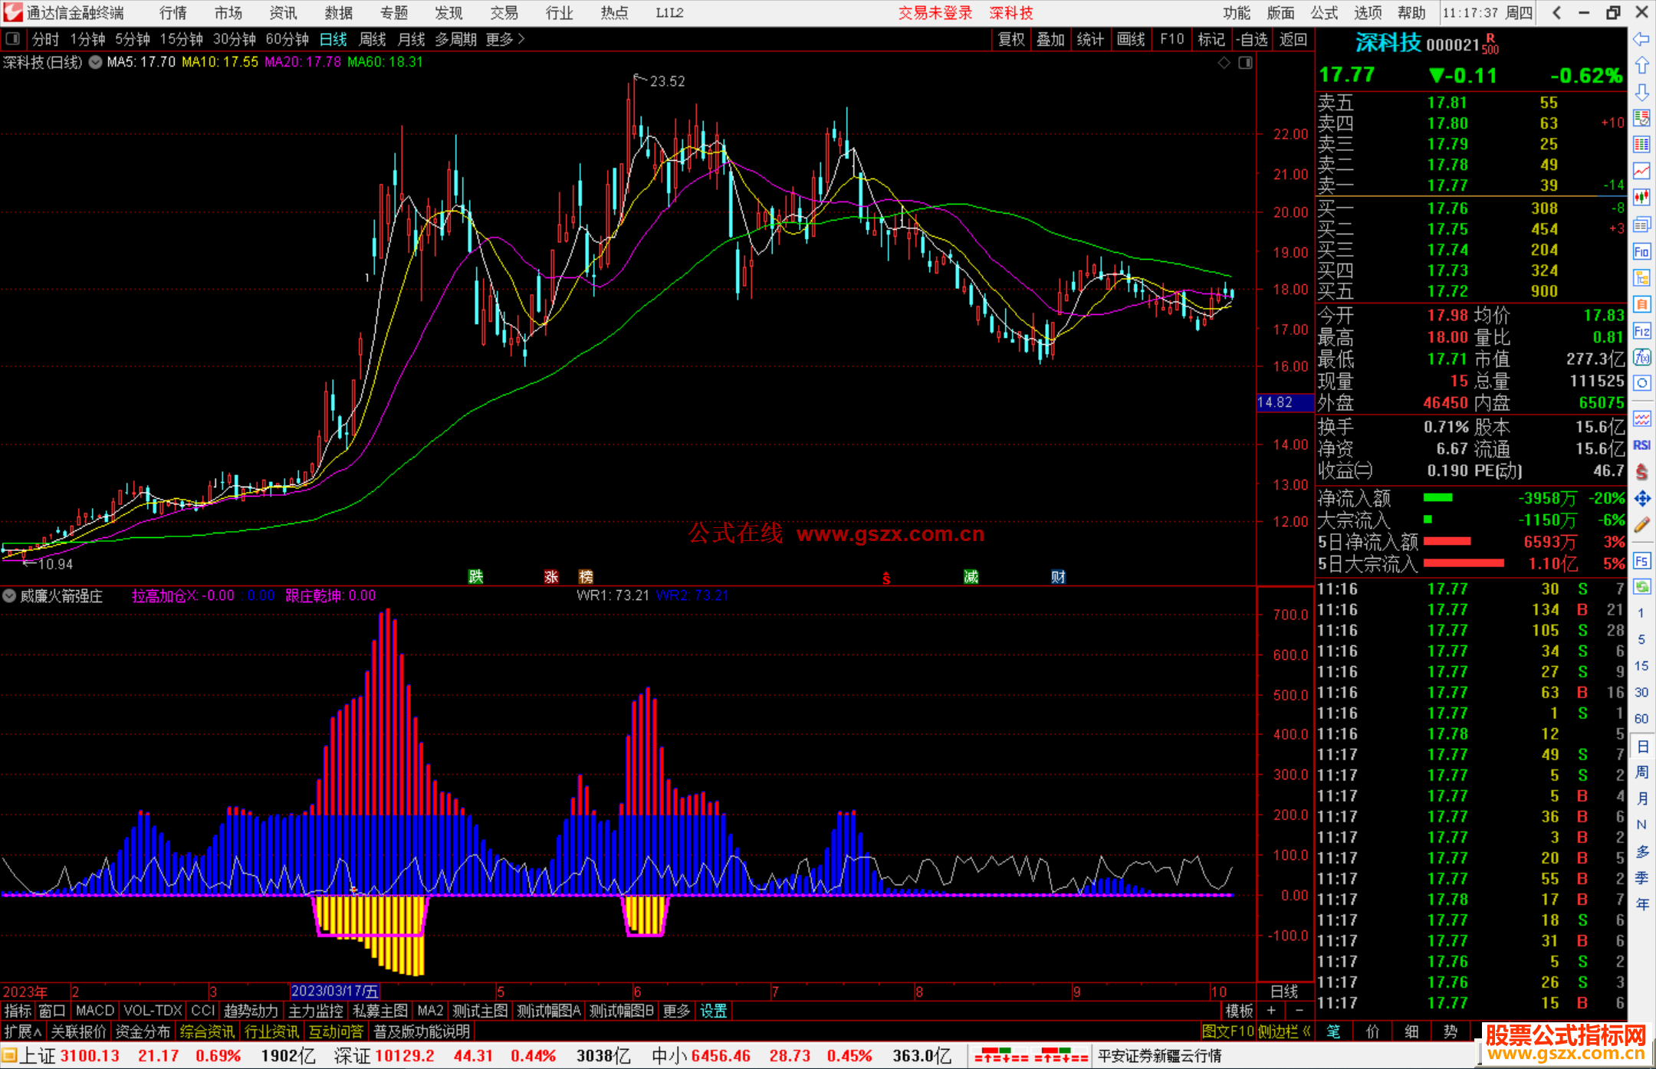Screen dimensions: 1656x1069
Task: Click the 复权 button
Action: pyautogui.click(x=1011, y=39)
